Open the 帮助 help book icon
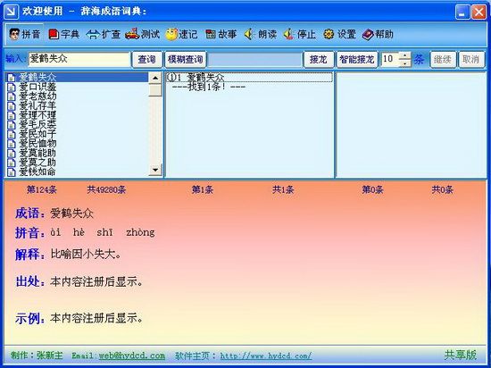 (368, 35)
